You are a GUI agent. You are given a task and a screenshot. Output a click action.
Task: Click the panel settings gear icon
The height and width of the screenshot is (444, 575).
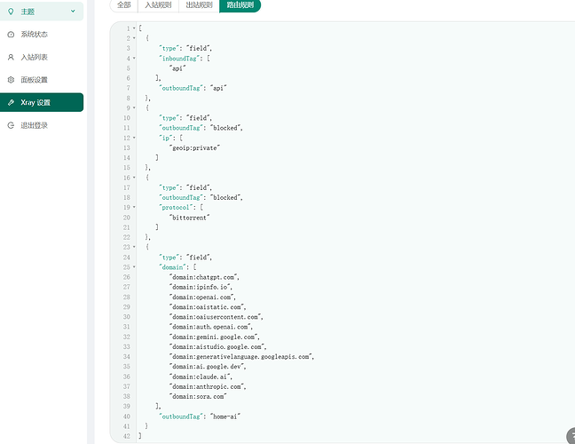click(x=11, y=80)
